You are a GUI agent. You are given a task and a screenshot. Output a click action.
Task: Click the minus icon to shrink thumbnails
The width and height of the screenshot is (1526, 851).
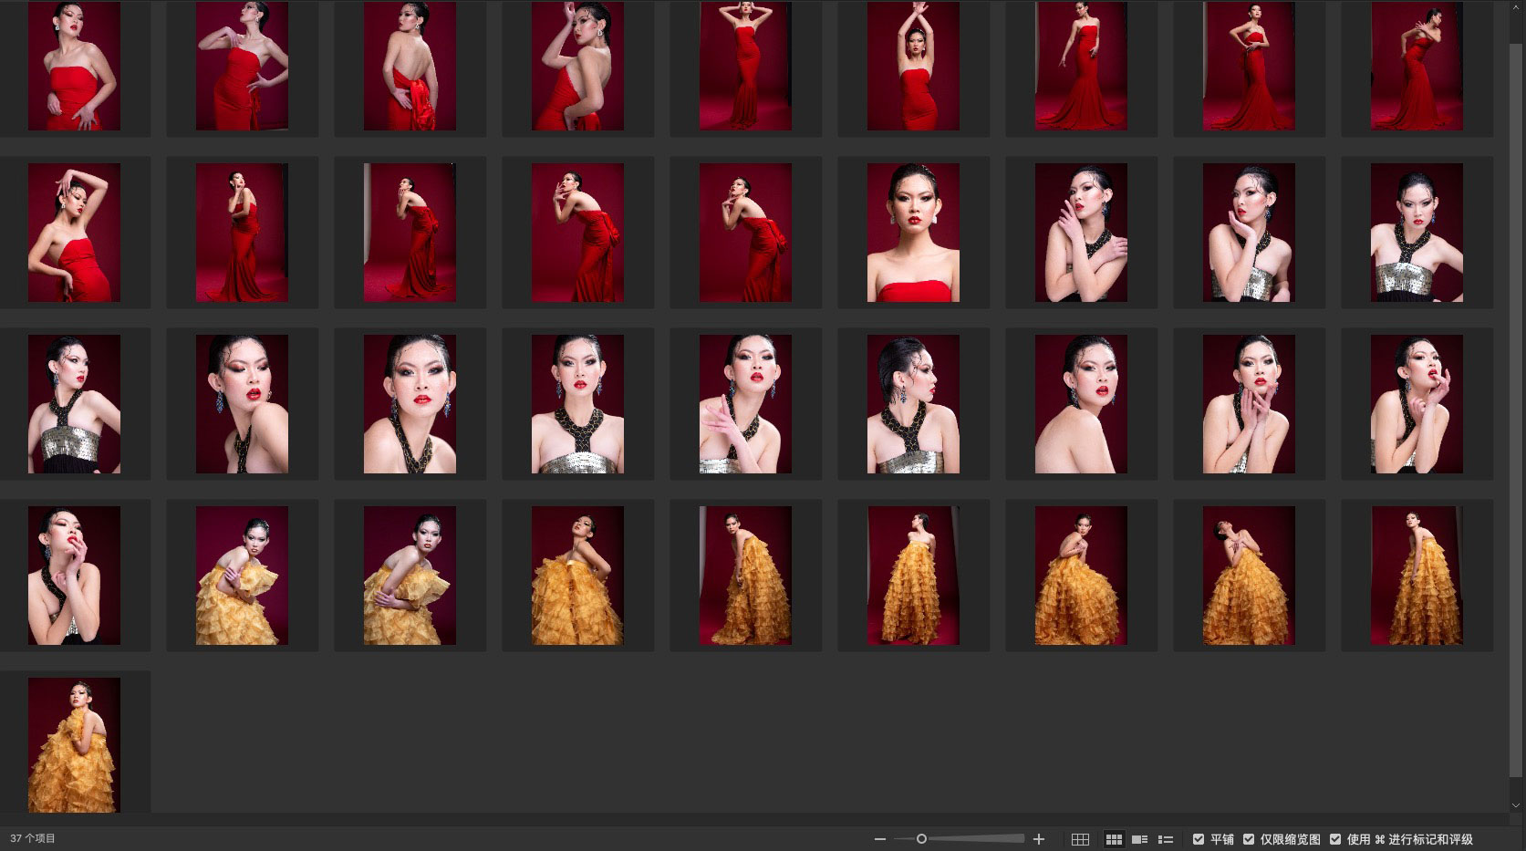click(879, 839)
